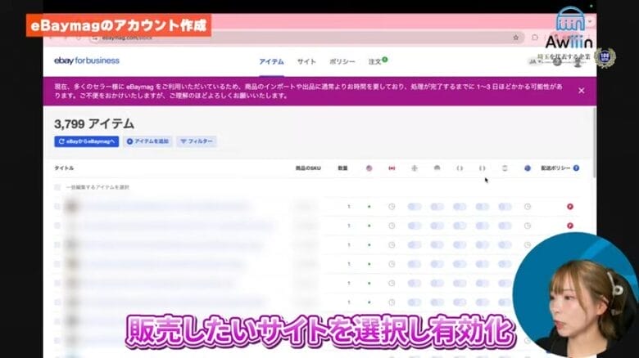Click the red shipping policy icon in first row

[570, 206]
